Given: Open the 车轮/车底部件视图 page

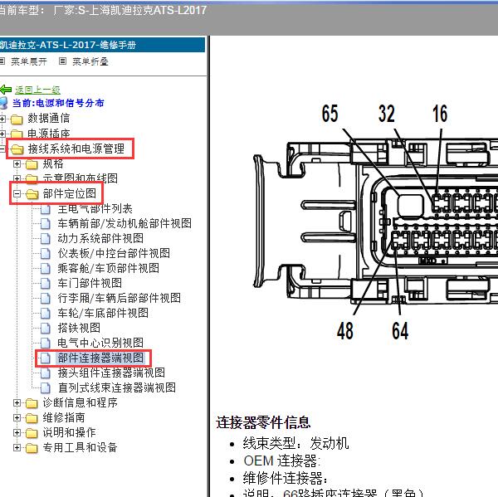Looking at the screenshot, I should pos(103,313).
